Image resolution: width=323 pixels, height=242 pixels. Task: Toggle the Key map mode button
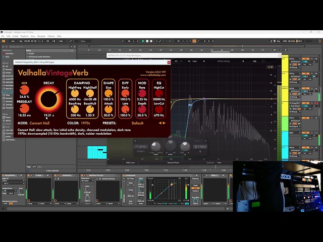point(279,41)
